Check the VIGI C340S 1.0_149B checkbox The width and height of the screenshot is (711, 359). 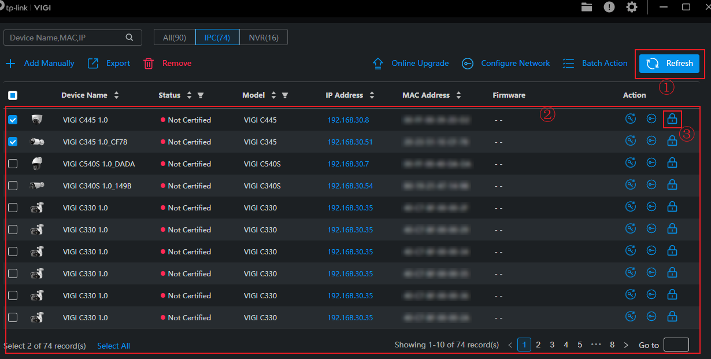(13, 186)
